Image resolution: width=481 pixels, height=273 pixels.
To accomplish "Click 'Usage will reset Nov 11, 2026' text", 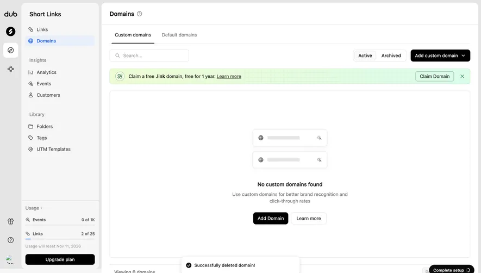I will coord(53,246).
